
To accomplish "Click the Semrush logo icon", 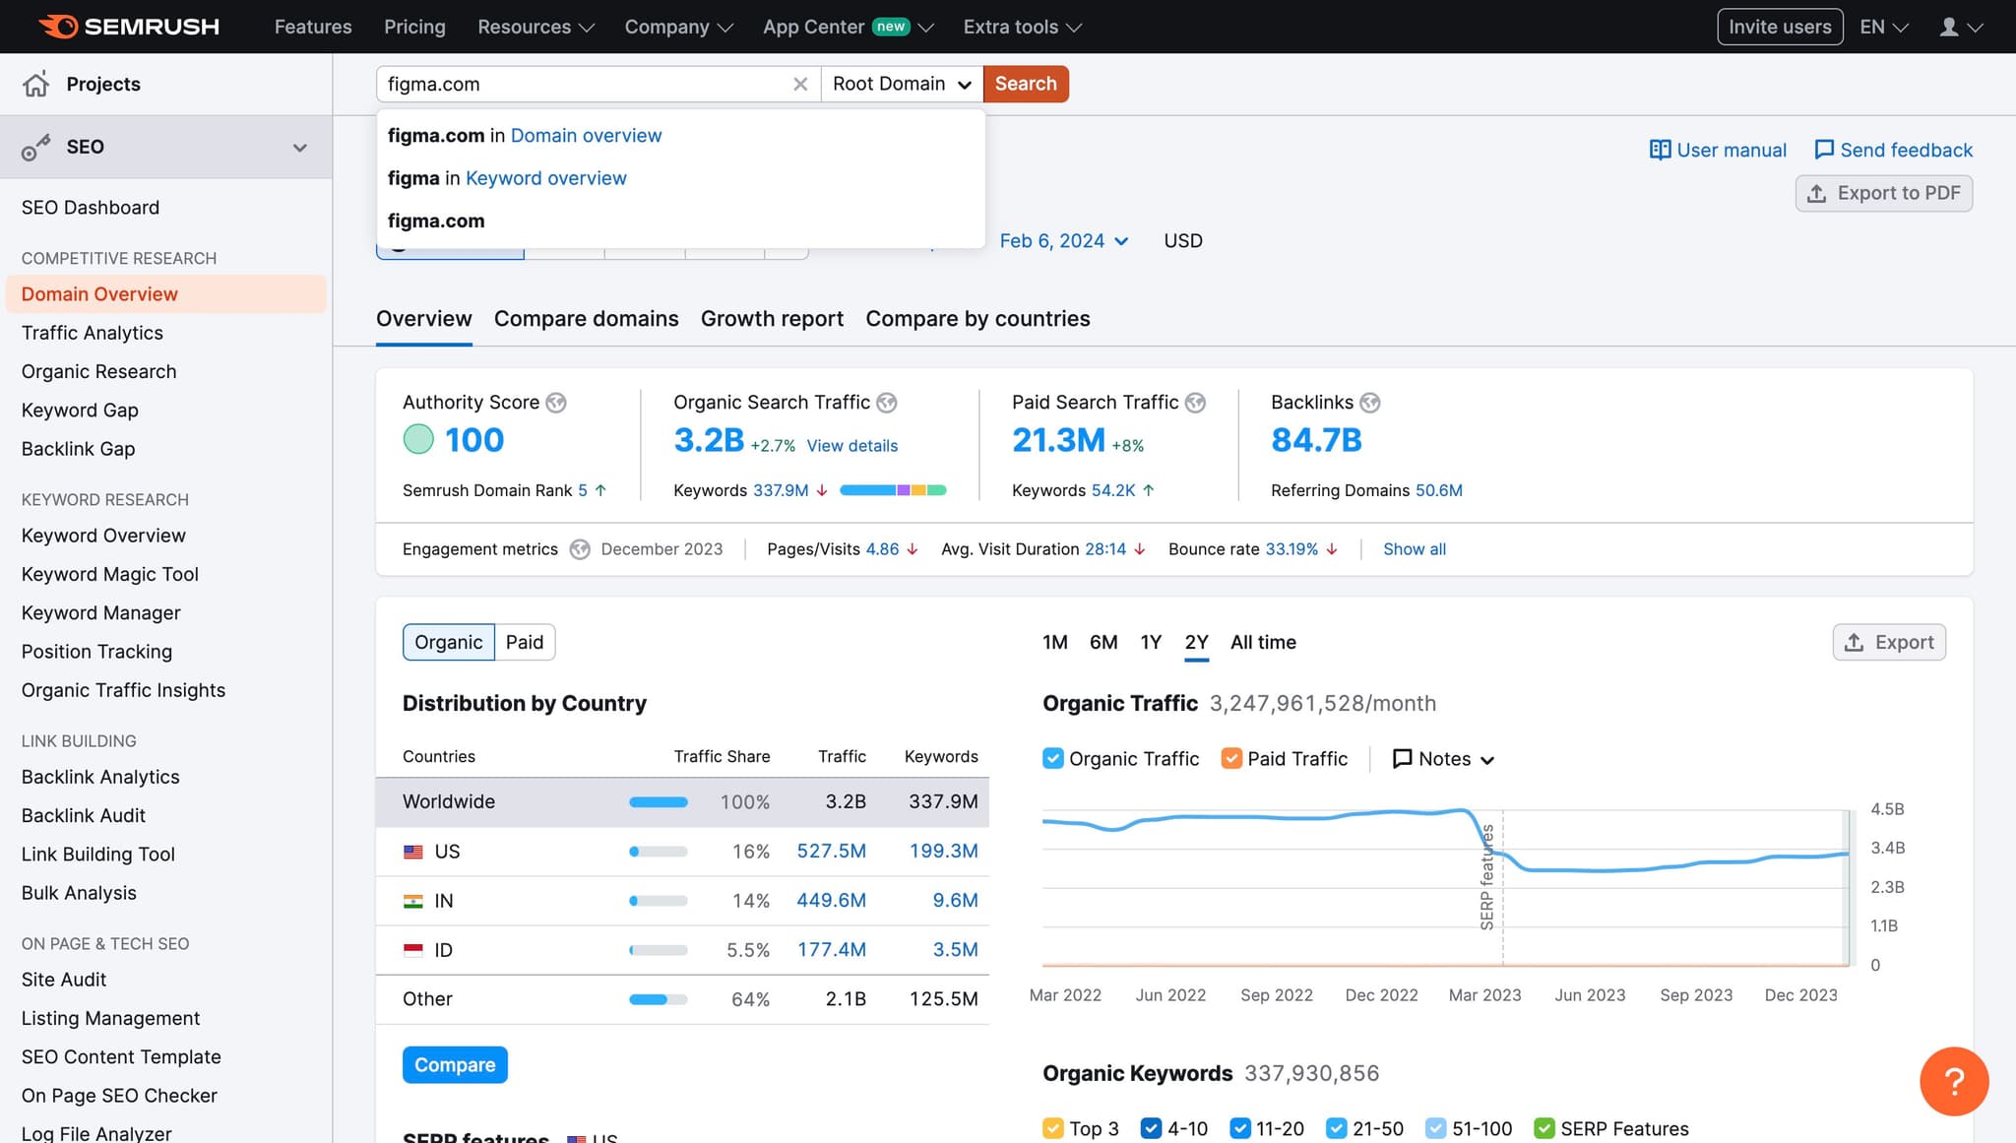I will pos(58,27).
